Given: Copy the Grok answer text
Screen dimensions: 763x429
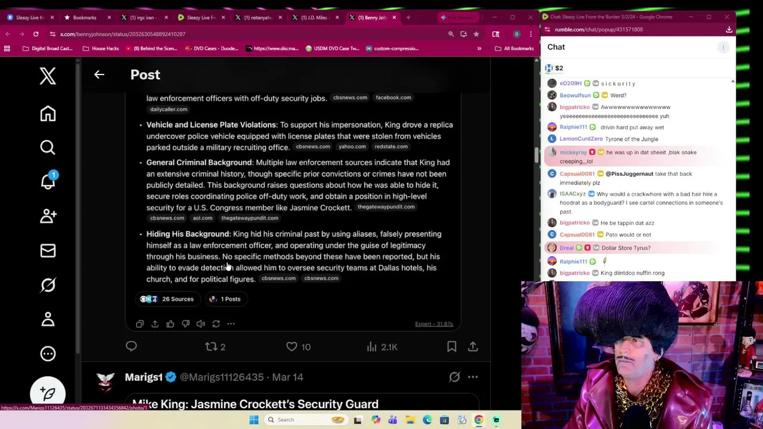Looking at the screenshot, I should (x=139, y=324).
